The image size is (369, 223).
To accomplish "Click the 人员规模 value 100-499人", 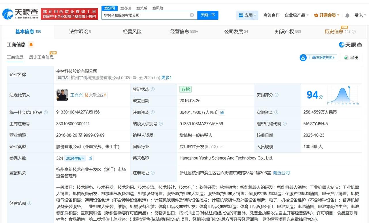I will 313,147.
